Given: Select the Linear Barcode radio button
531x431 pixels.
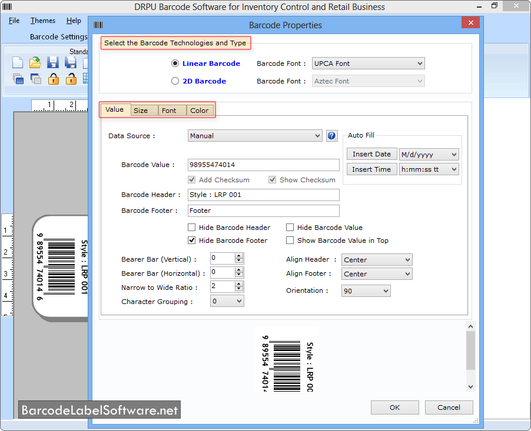Looking at the screenshot, I should [175, 64].
